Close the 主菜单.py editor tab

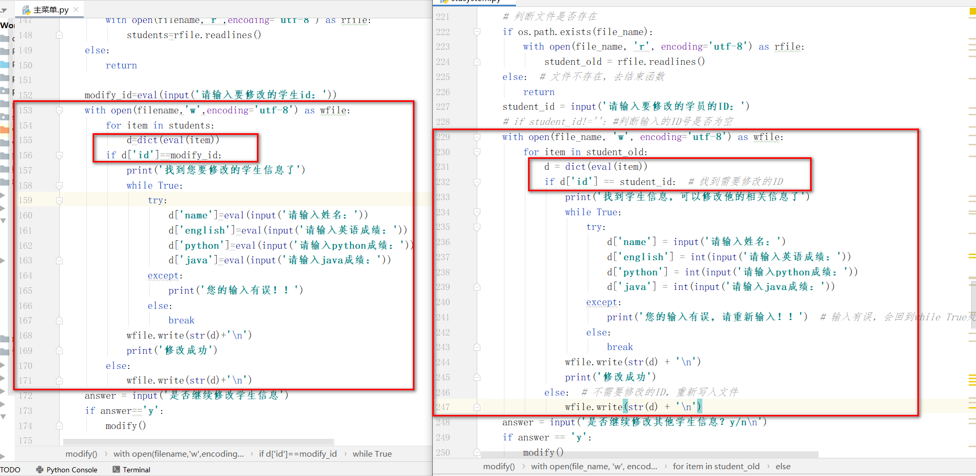click(76, 9)
